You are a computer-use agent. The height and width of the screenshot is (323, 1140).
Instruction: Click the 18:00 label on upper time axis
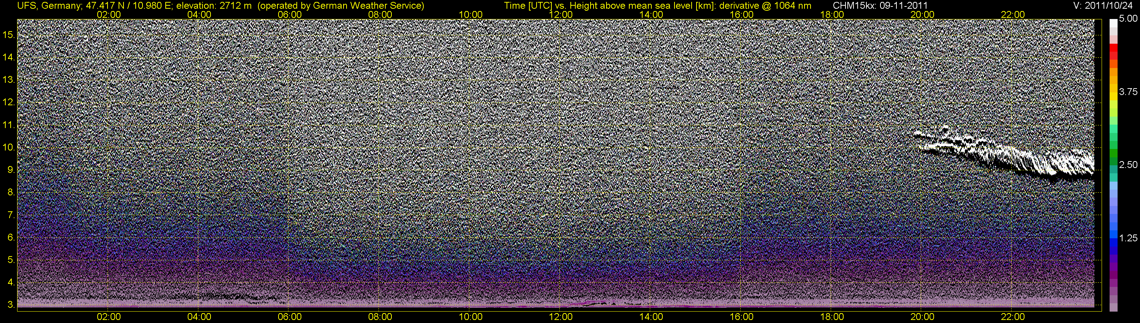coord(832,14)
